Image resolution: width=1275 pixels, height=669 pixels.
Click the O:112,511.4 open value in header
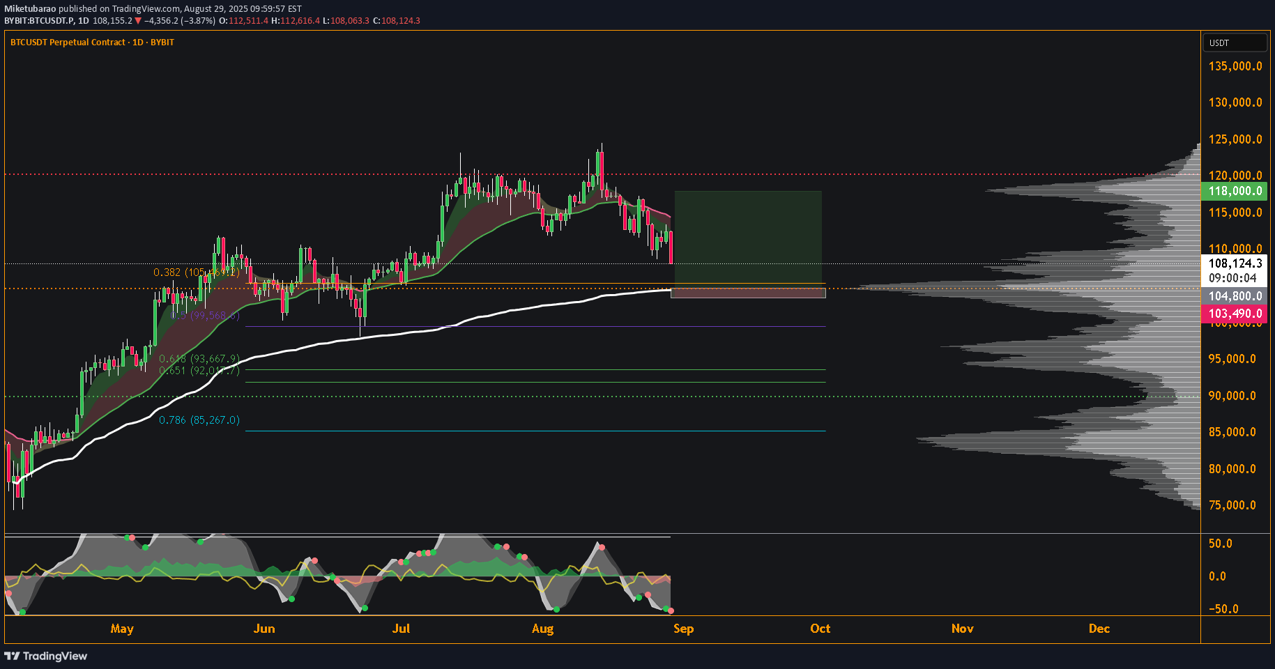(243, 21)
